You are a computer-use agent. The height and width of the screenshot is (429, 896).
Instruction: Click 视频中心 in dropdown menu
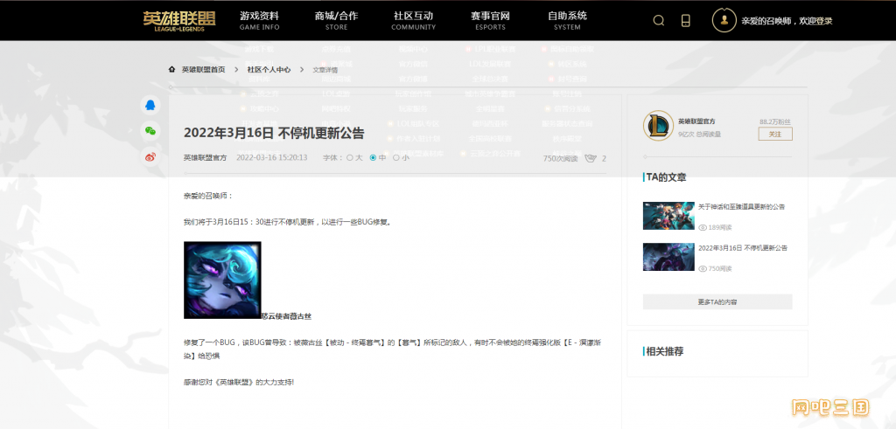[413, 50]
